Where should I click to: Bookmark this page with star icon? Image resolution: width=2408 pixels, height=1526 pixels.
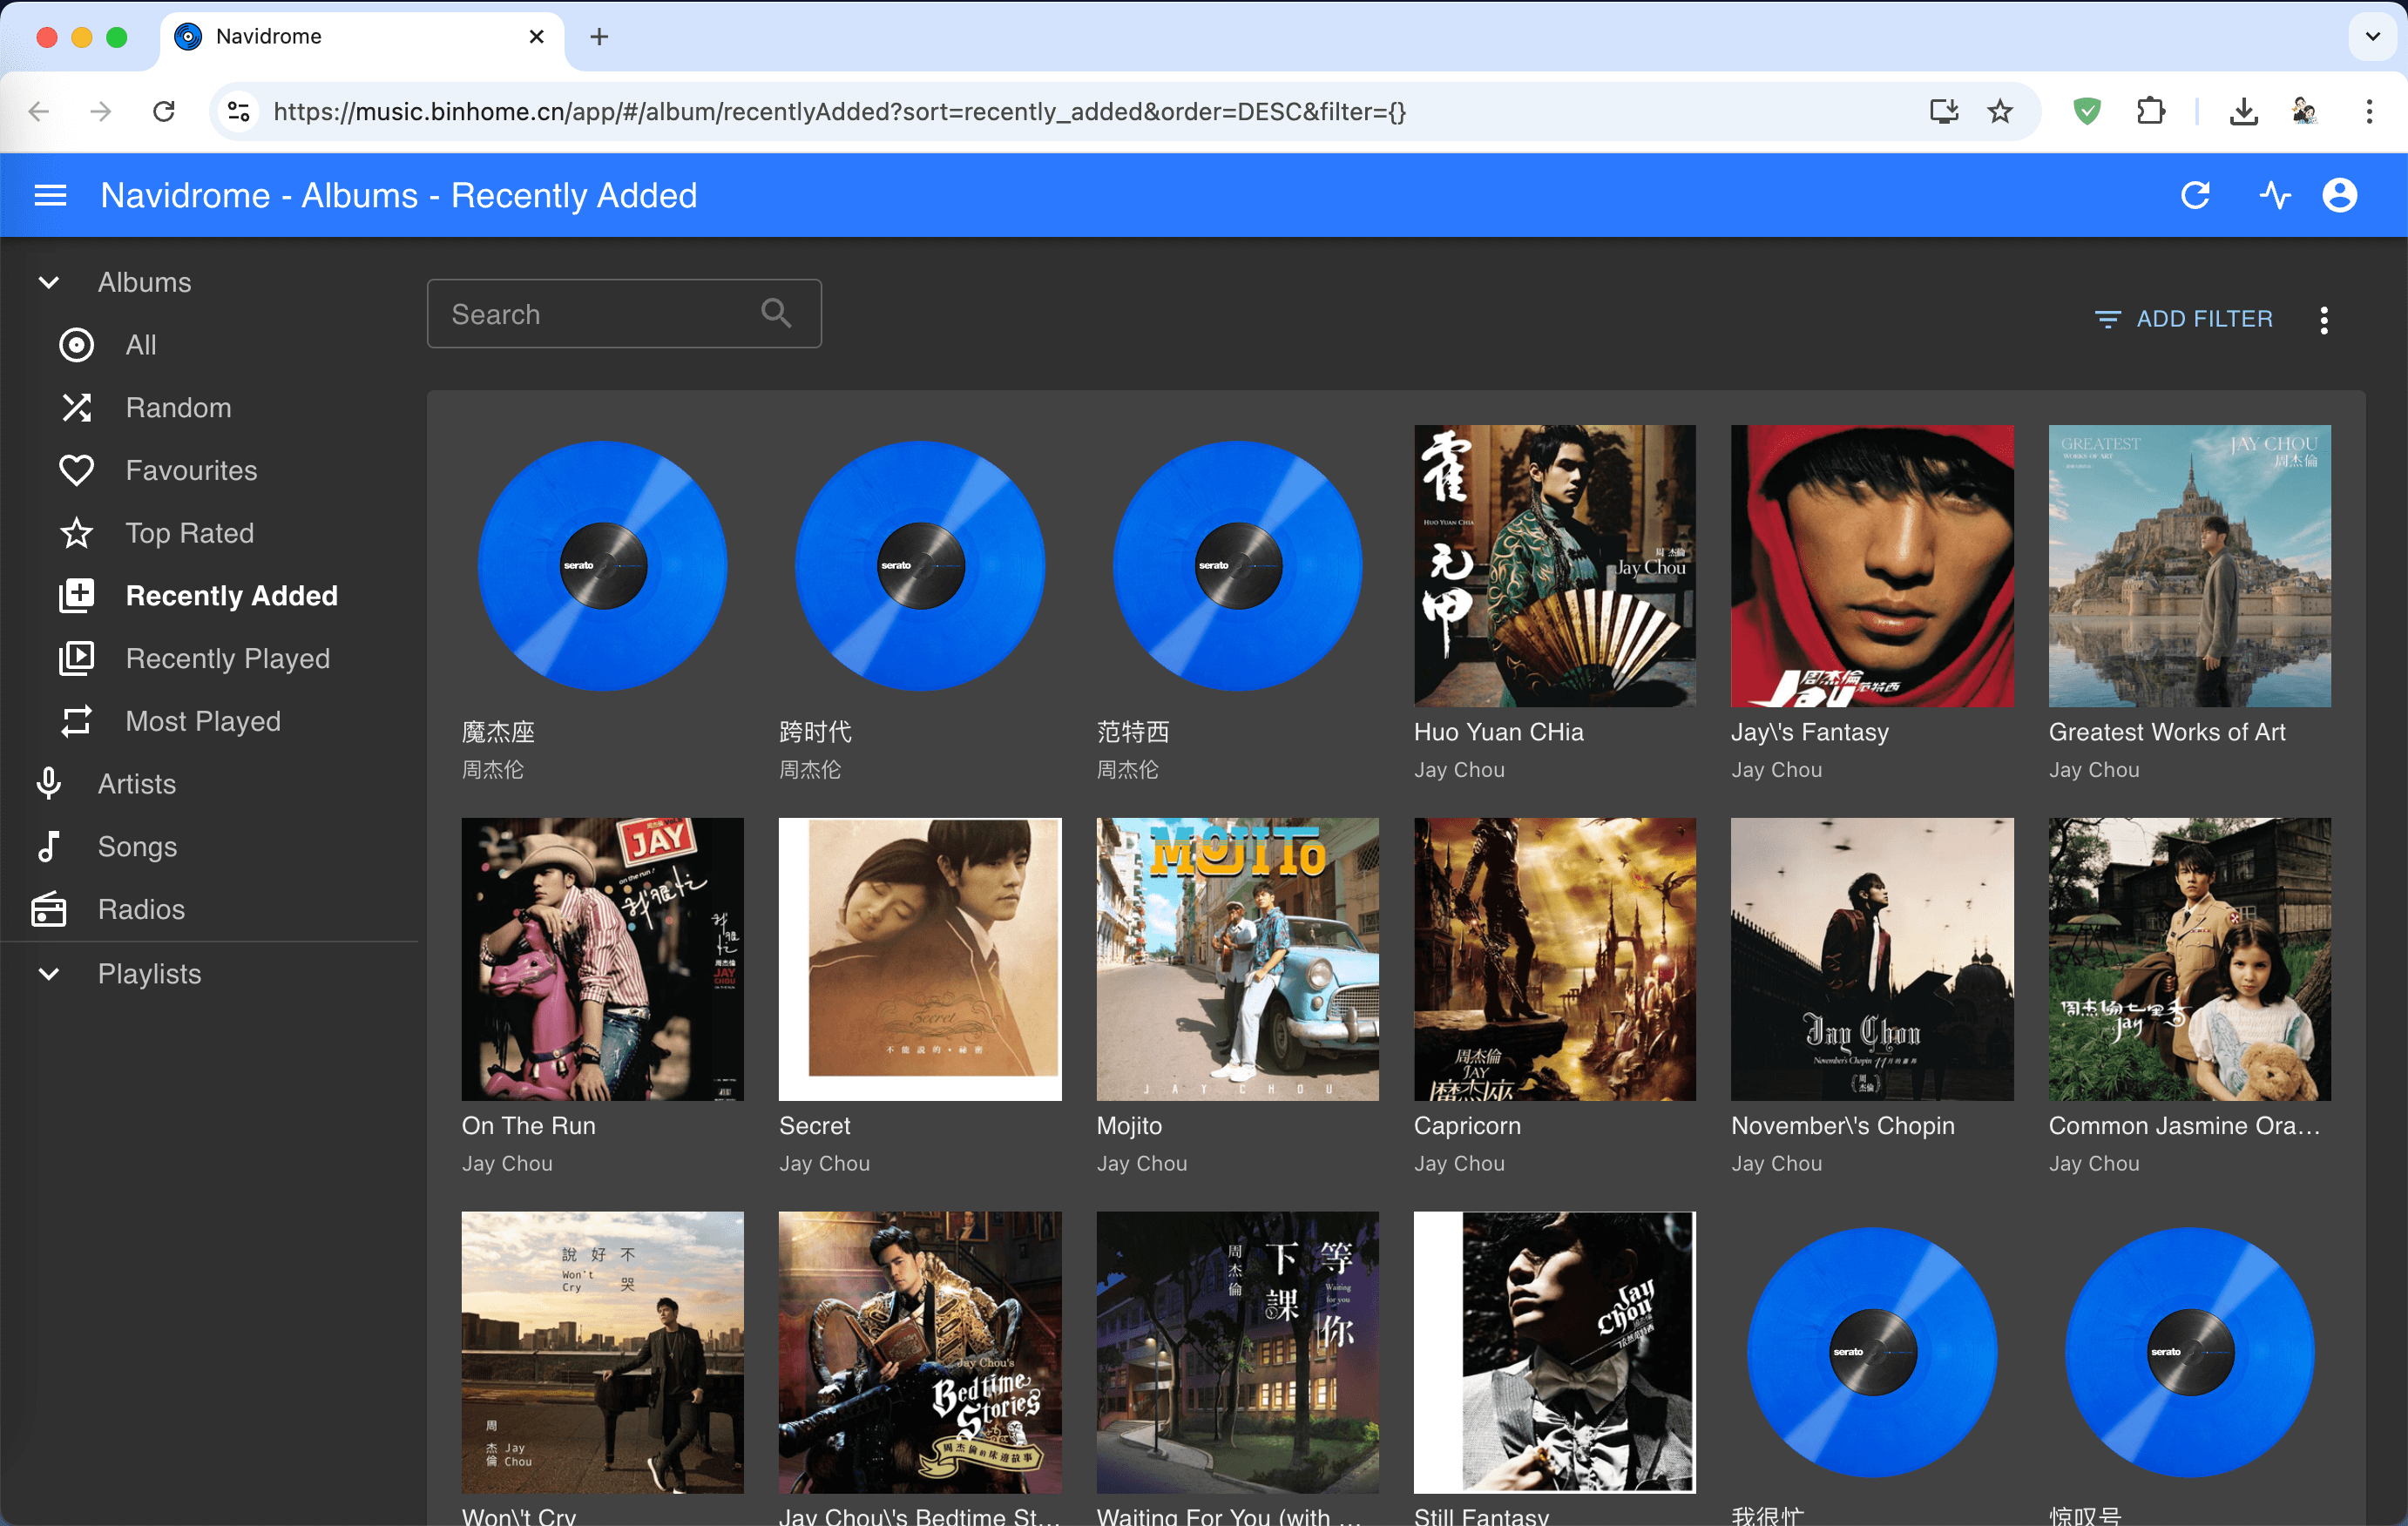click(1999, 111)
